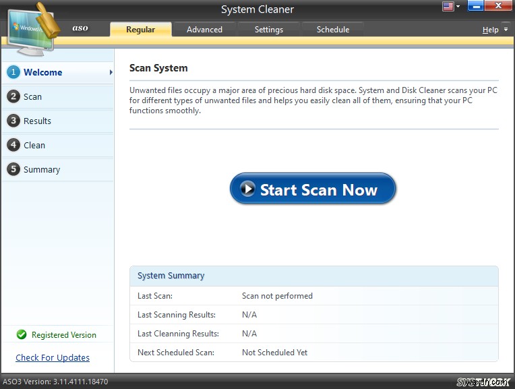This screenshot has width=515, height=389.
Task: Click the play icon in Start Scan Now
Action: pos(247,189)
